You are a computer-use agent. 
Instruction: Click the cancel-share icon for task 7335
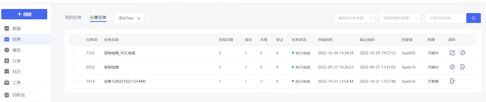(x=463, y=53)
